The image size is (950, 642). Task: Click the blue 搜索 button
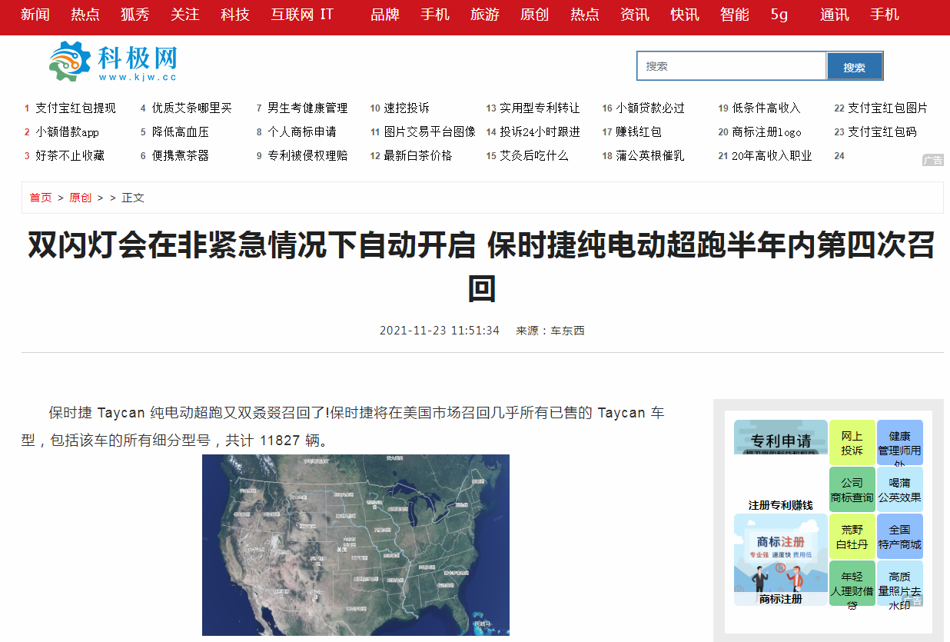(x=855, y=66)
